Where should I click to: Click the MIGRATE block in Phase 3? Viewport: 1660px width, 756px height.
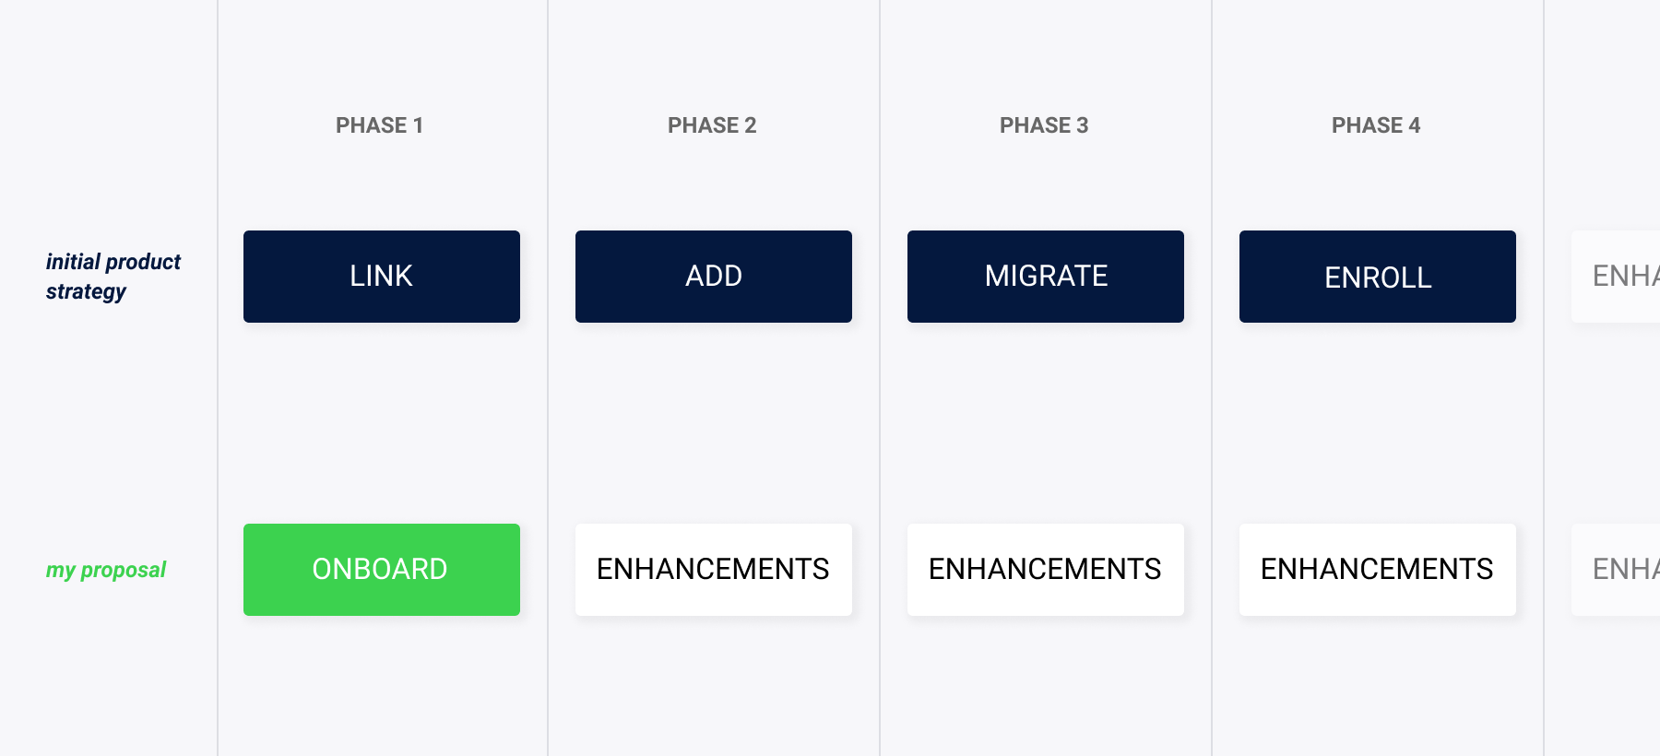(1046, 277)
